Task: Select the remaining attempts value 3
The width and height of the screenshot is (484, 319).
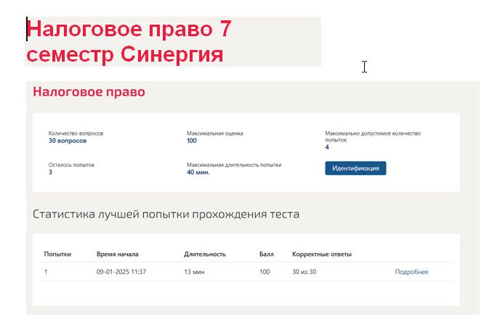Action: click(50, 172)
